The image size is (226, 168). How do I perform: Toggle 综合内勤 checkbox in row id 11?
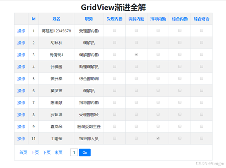pos(180,138)
